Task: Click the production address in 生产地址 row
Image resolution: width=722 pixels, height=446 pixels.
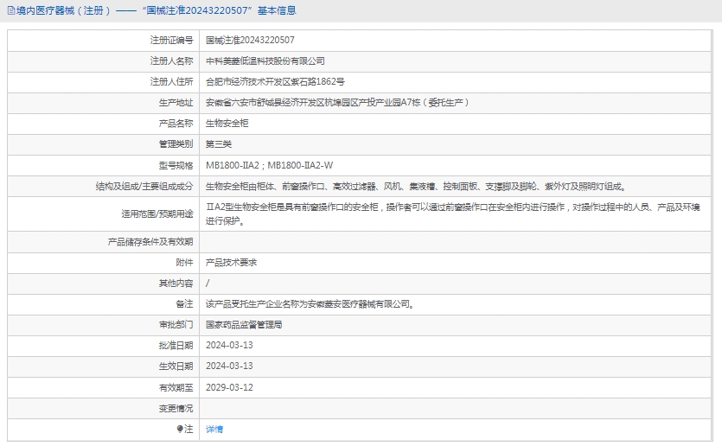Action: click(x=338, y=103)
